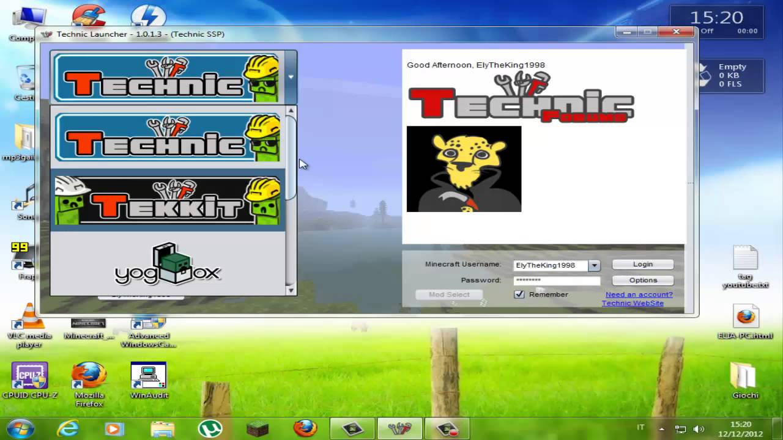This screenshot has height=440, width=783.
Task: Collapse the modpack selector dropdown arrow
Action: coord(291,77)
